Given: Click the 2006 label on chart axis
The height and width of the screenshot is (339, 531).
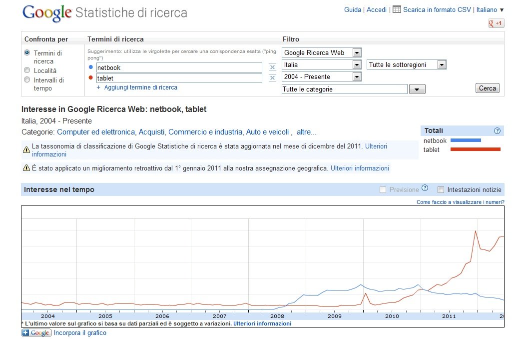Looking at the screenshot, I should (162, 316).
